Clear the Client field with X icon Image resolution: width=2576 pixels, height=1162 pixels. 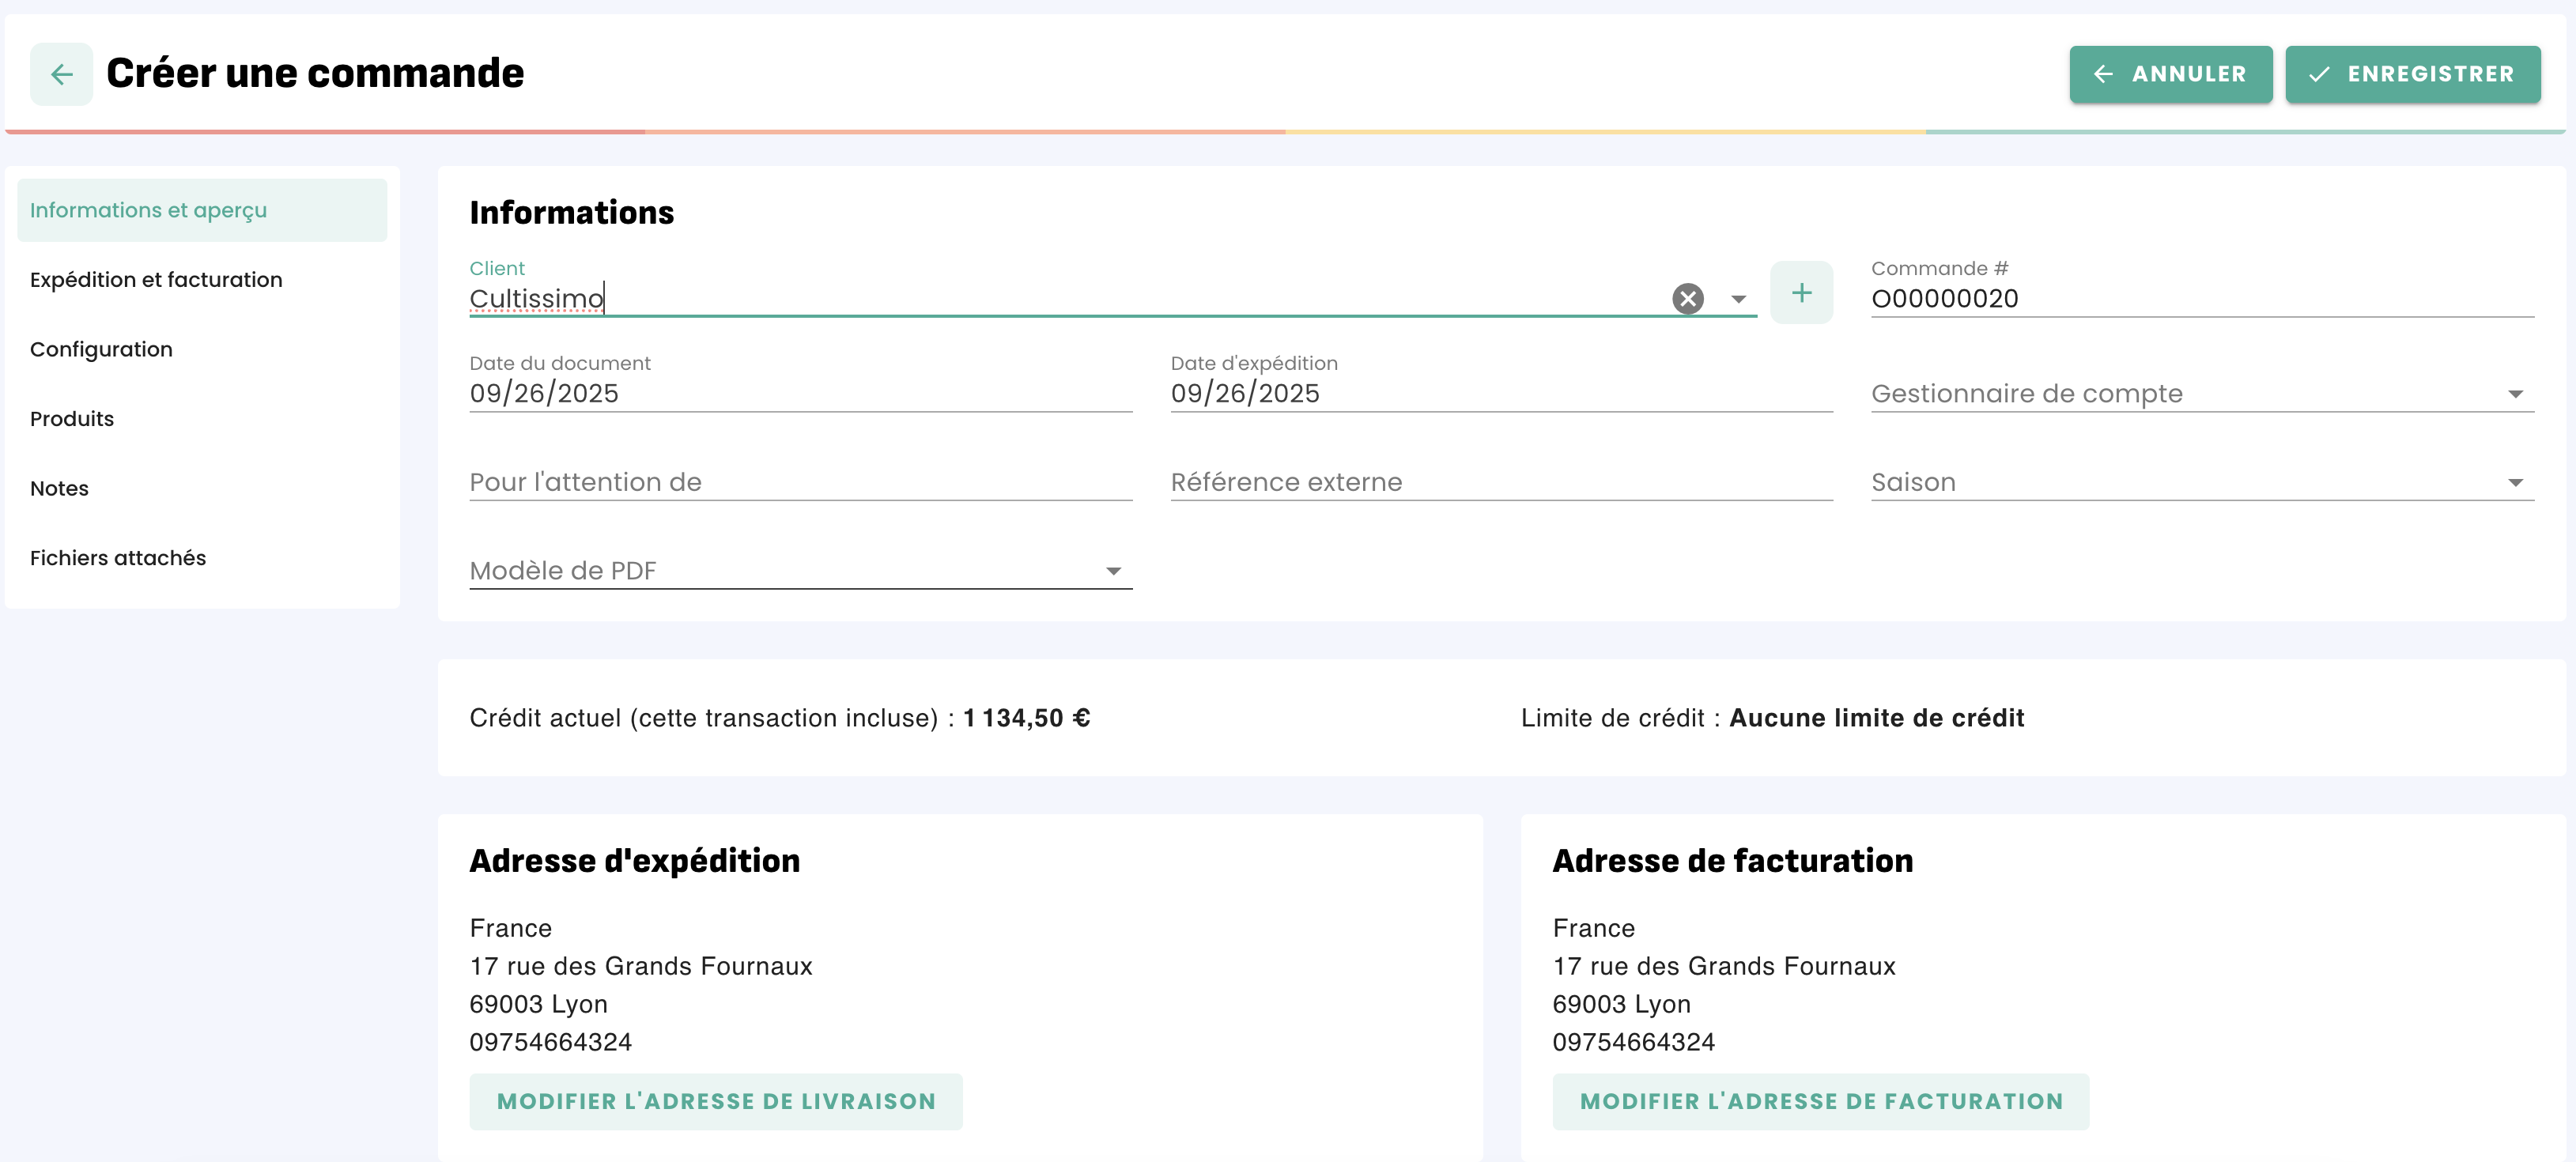(1687, 298)
